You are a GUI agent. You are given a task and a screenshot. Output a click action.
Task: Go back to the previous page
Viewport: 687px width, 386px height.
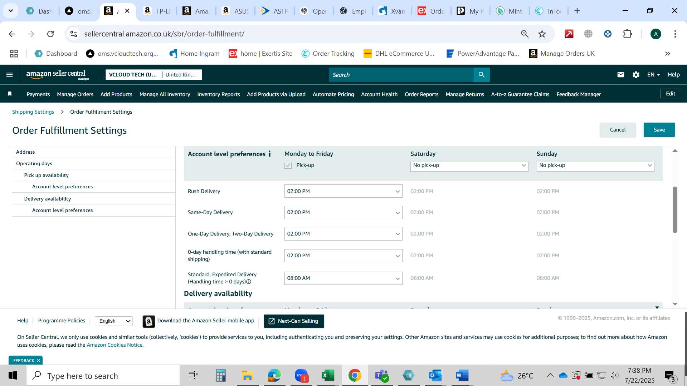(x=12, y=34)
